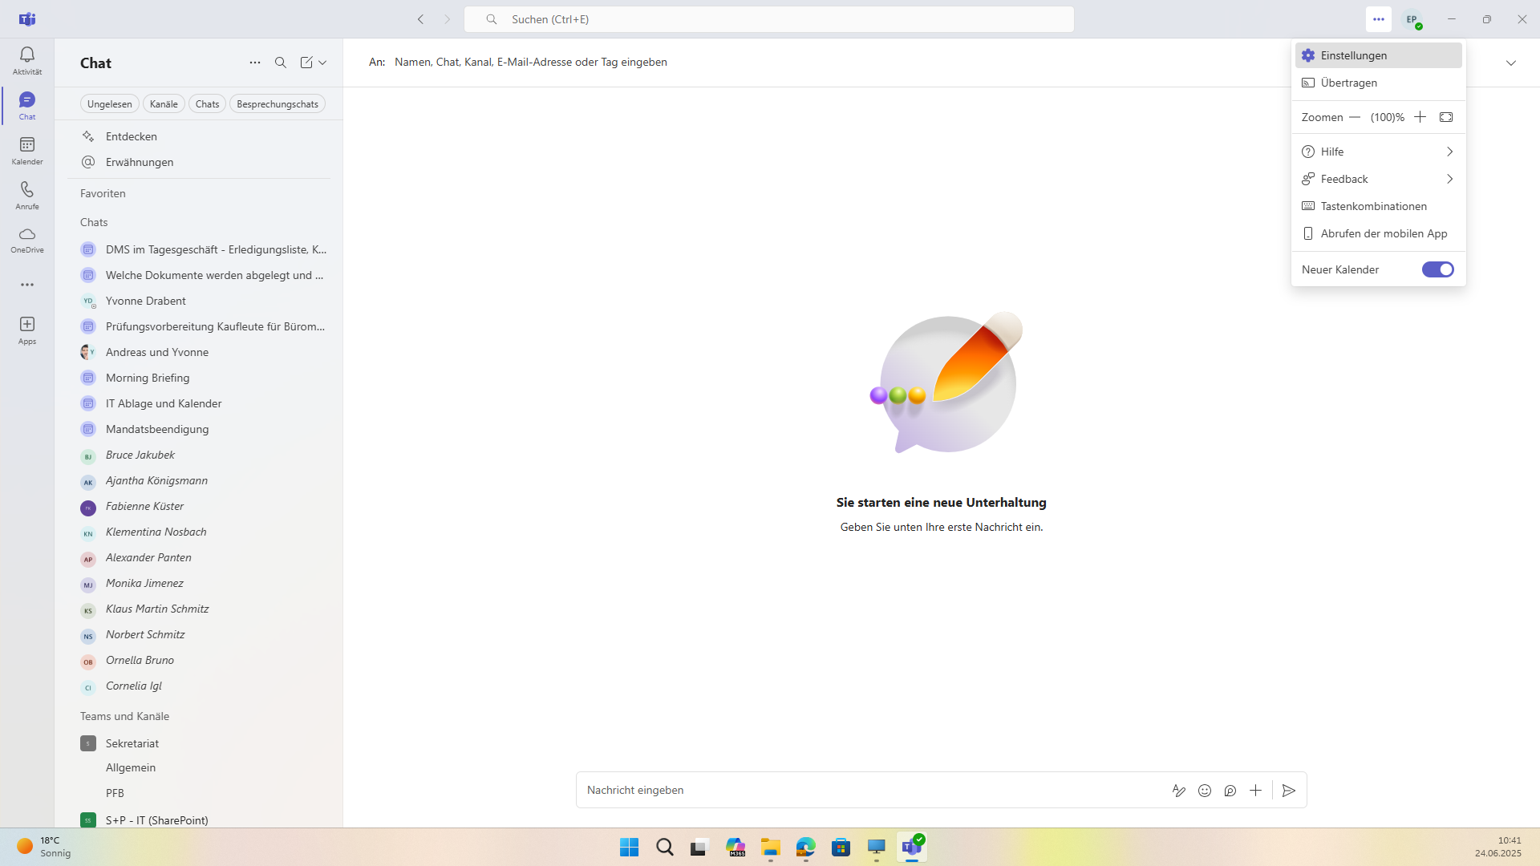The width and height of the screenshot is (1540, 866).
Task: Click the format text pen icon in compose box
Action: tap(1178, 791)
